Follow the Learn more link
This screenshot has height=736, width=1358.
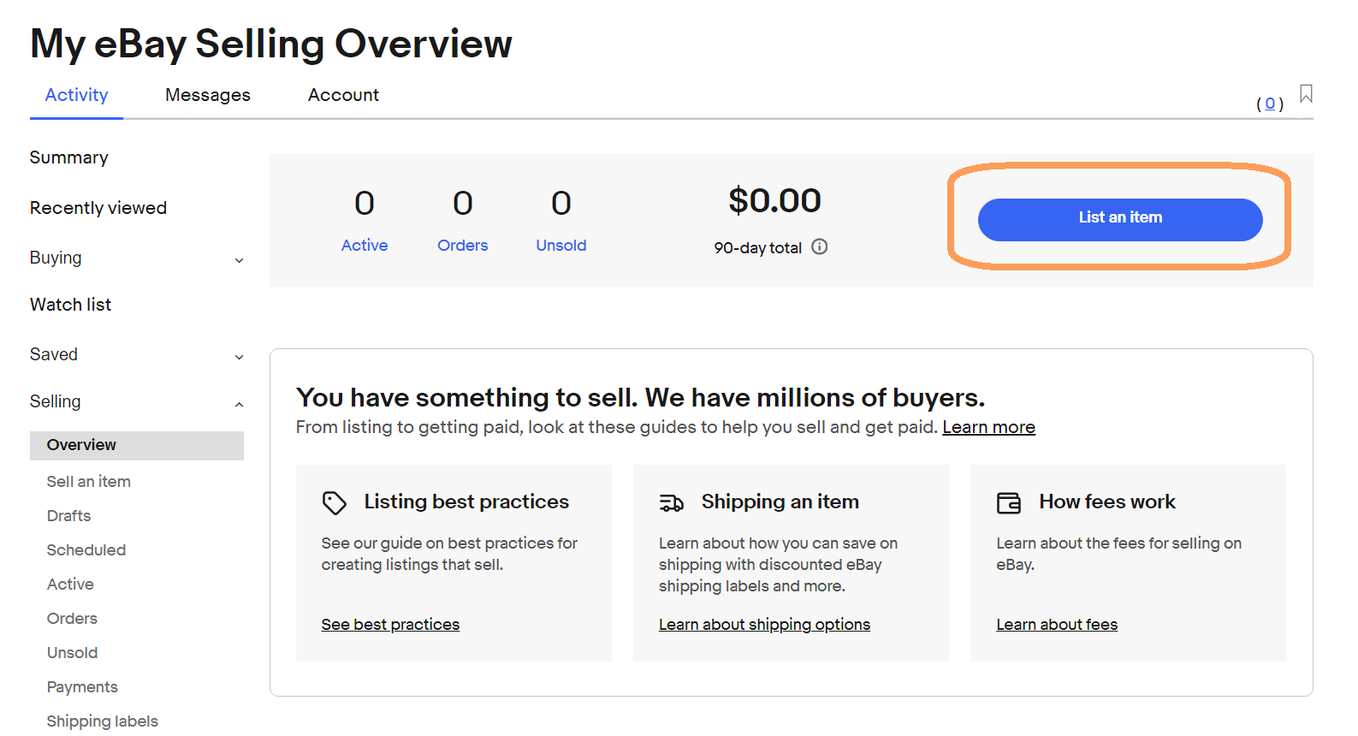tap(988, 427)
